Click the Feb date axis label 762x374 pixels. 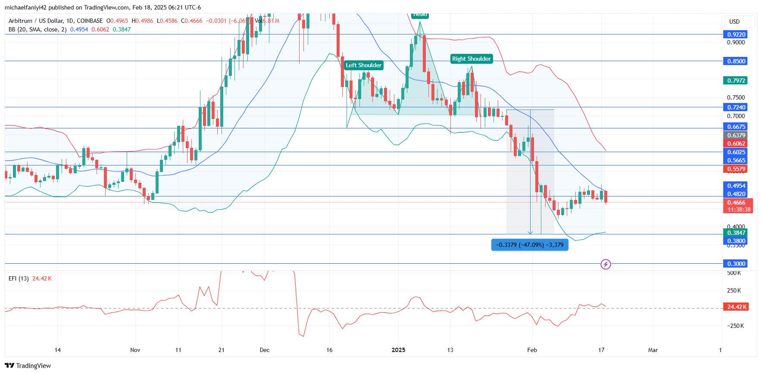click(x=532, y=350)
